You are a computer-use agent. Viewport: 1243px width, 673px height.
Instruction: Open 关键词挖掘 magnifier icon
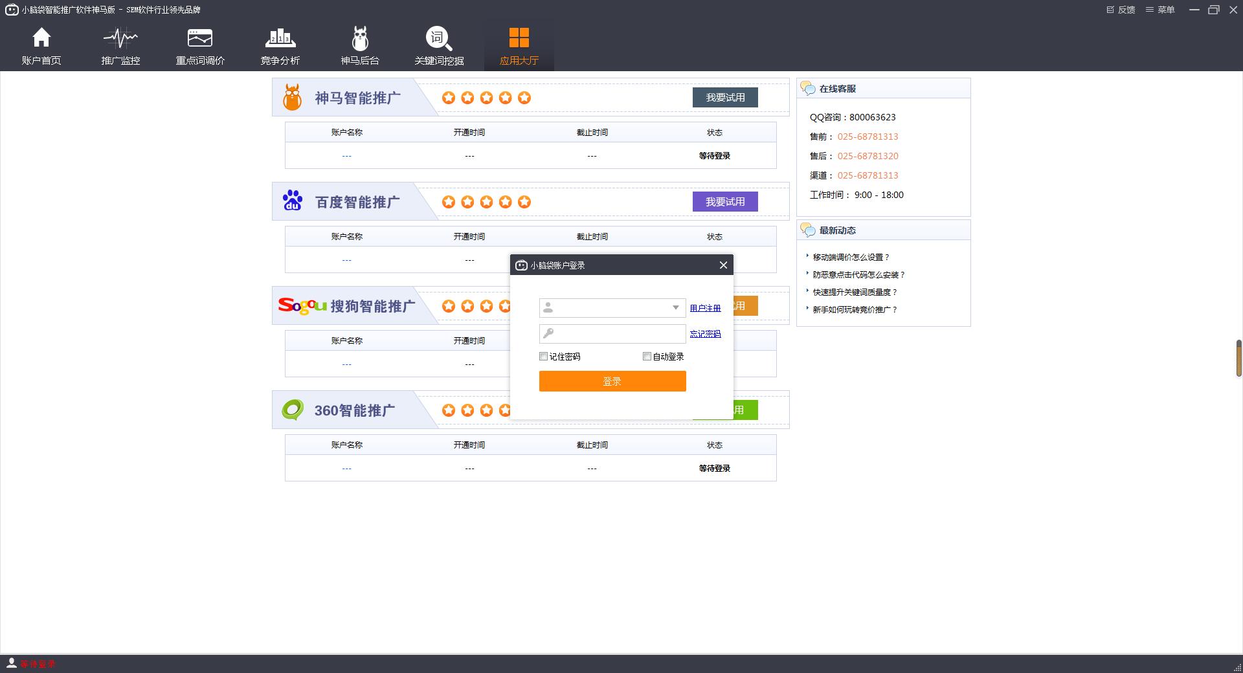[x=439, y=38]
